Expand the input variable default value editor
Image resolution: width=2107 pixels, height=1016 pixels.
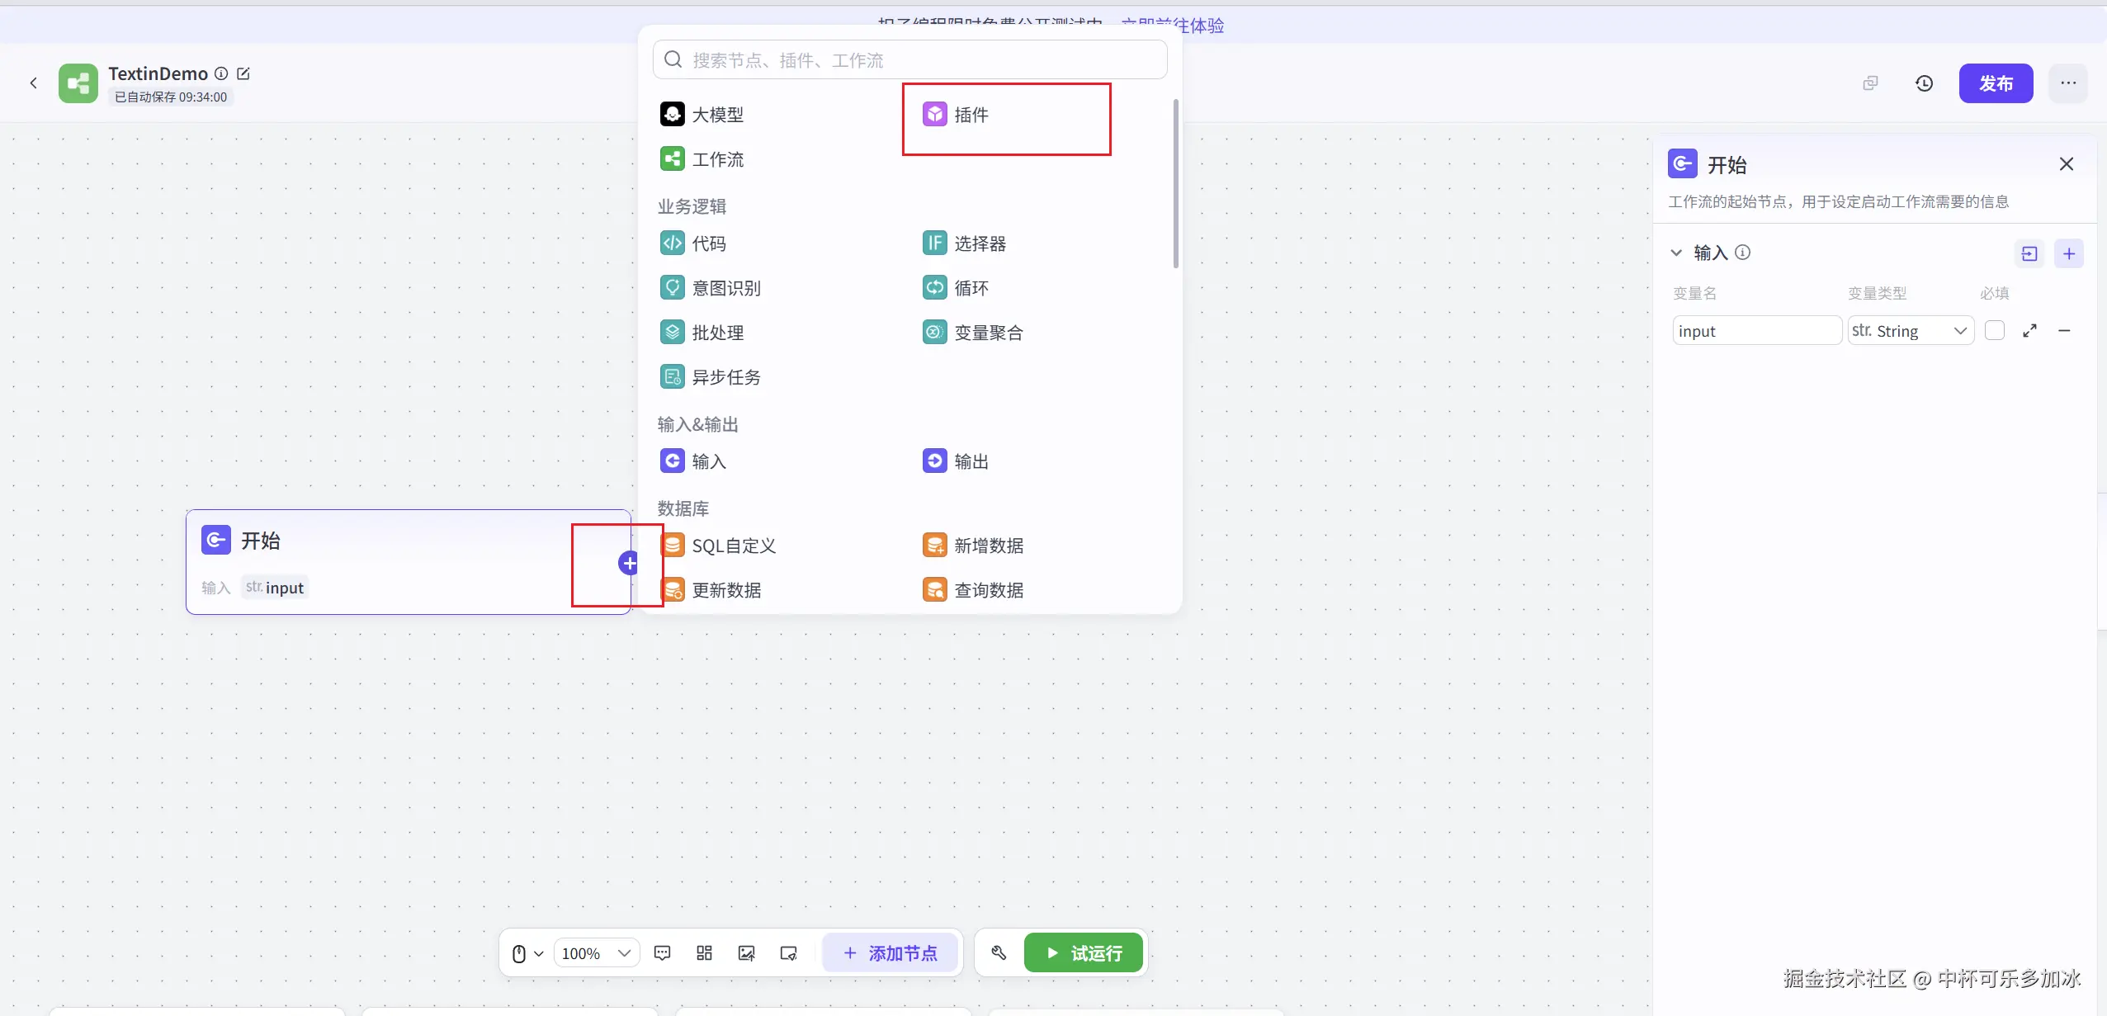[x=2029, y=331]
